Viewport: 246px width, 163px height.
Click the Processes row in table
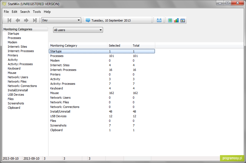(102, 56)
